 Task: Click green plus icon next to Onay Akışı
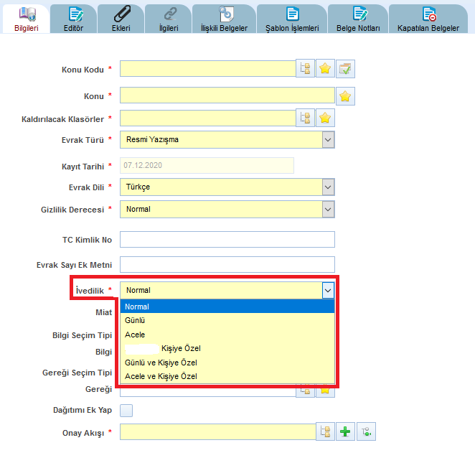click(345, 432)
